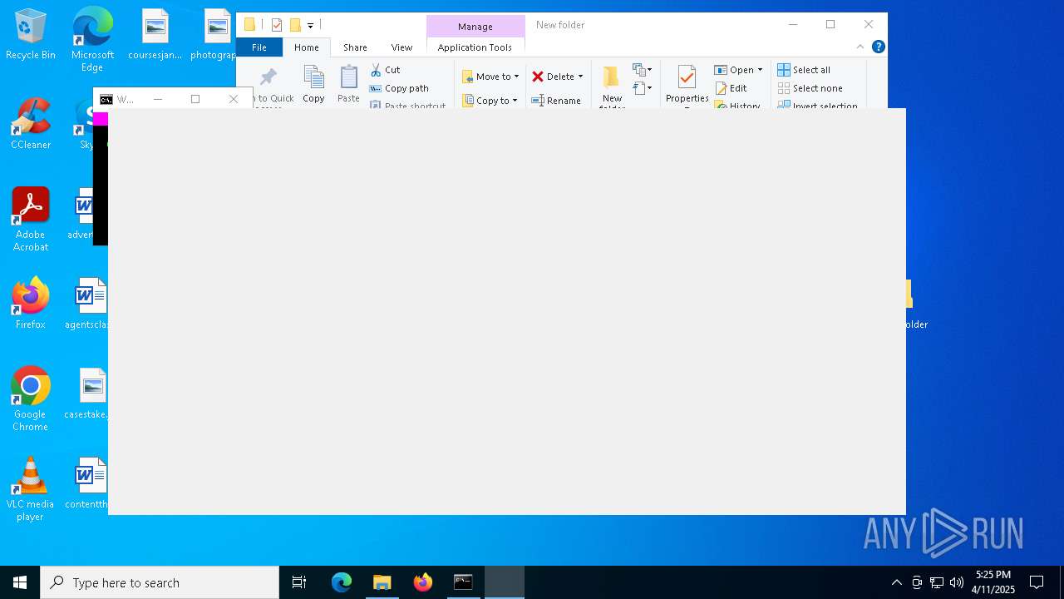
Task: Click the Paste clipboard icon in ribbon
Action: coord(348,84)
